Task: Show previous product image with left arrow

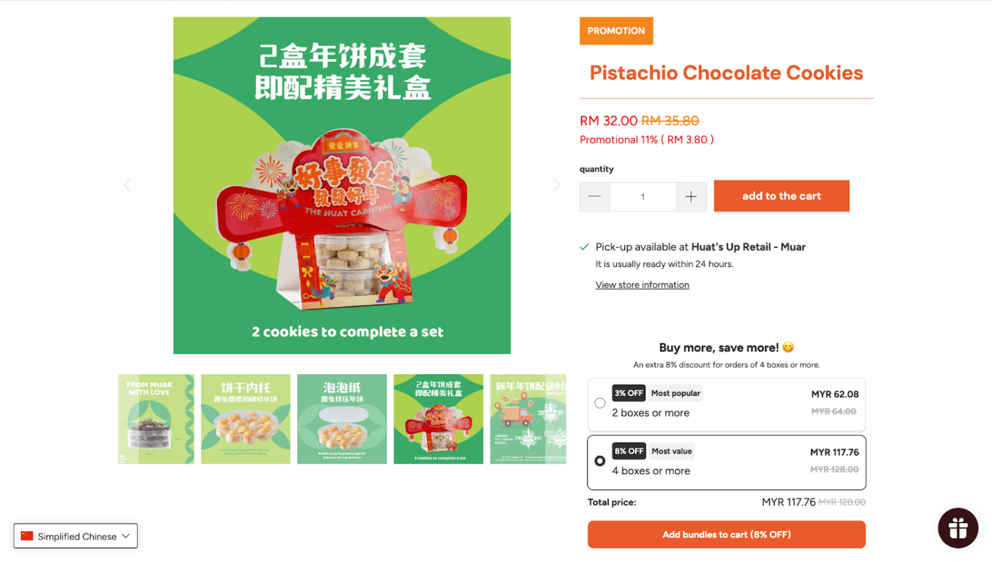Action: 127,186
